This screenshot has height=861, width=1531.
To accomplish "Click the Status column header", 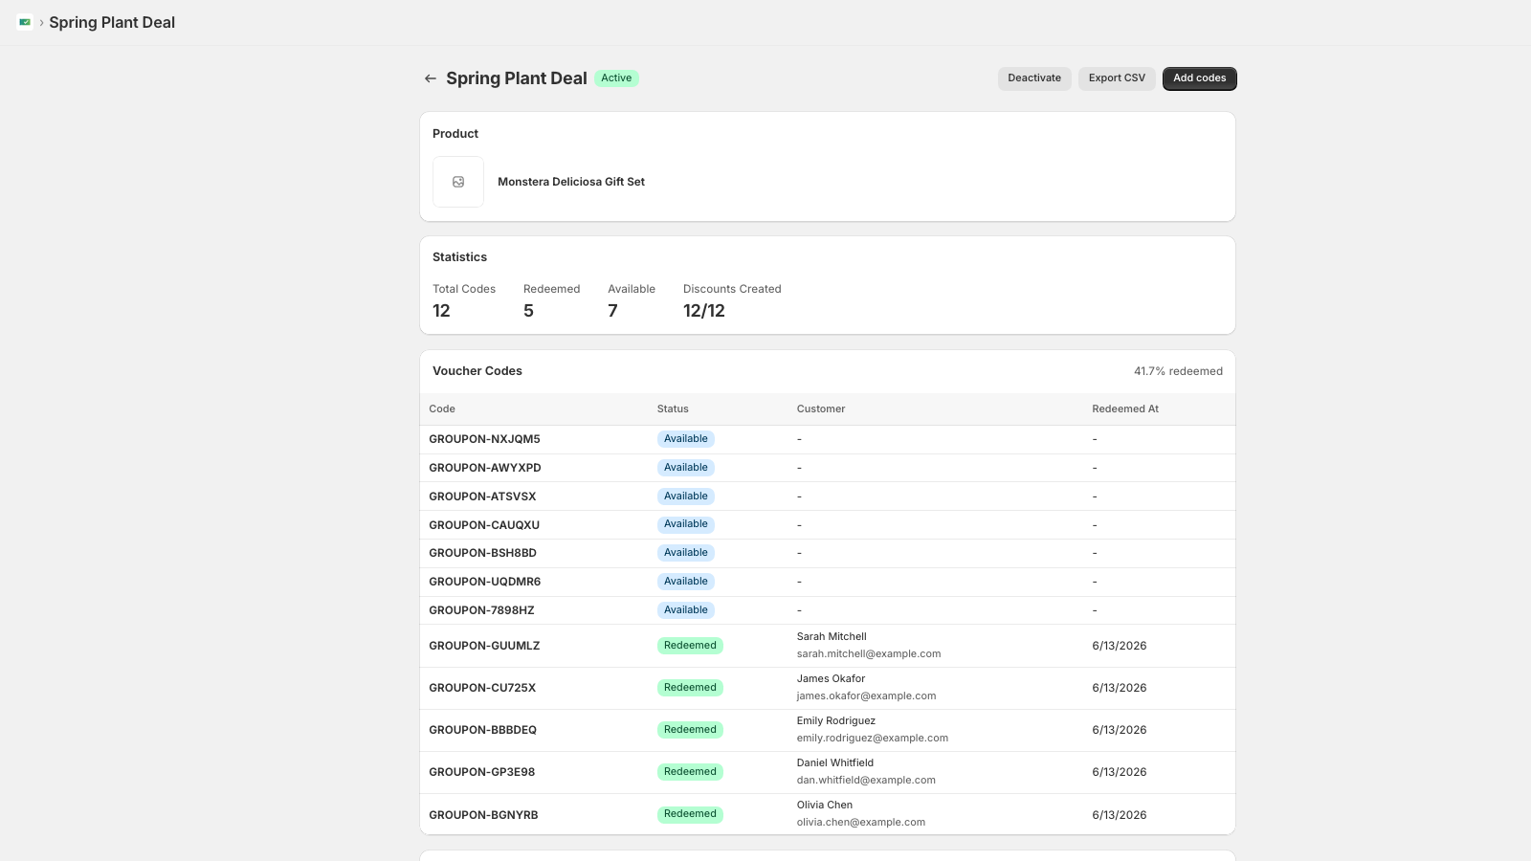I will coord(673,409).
